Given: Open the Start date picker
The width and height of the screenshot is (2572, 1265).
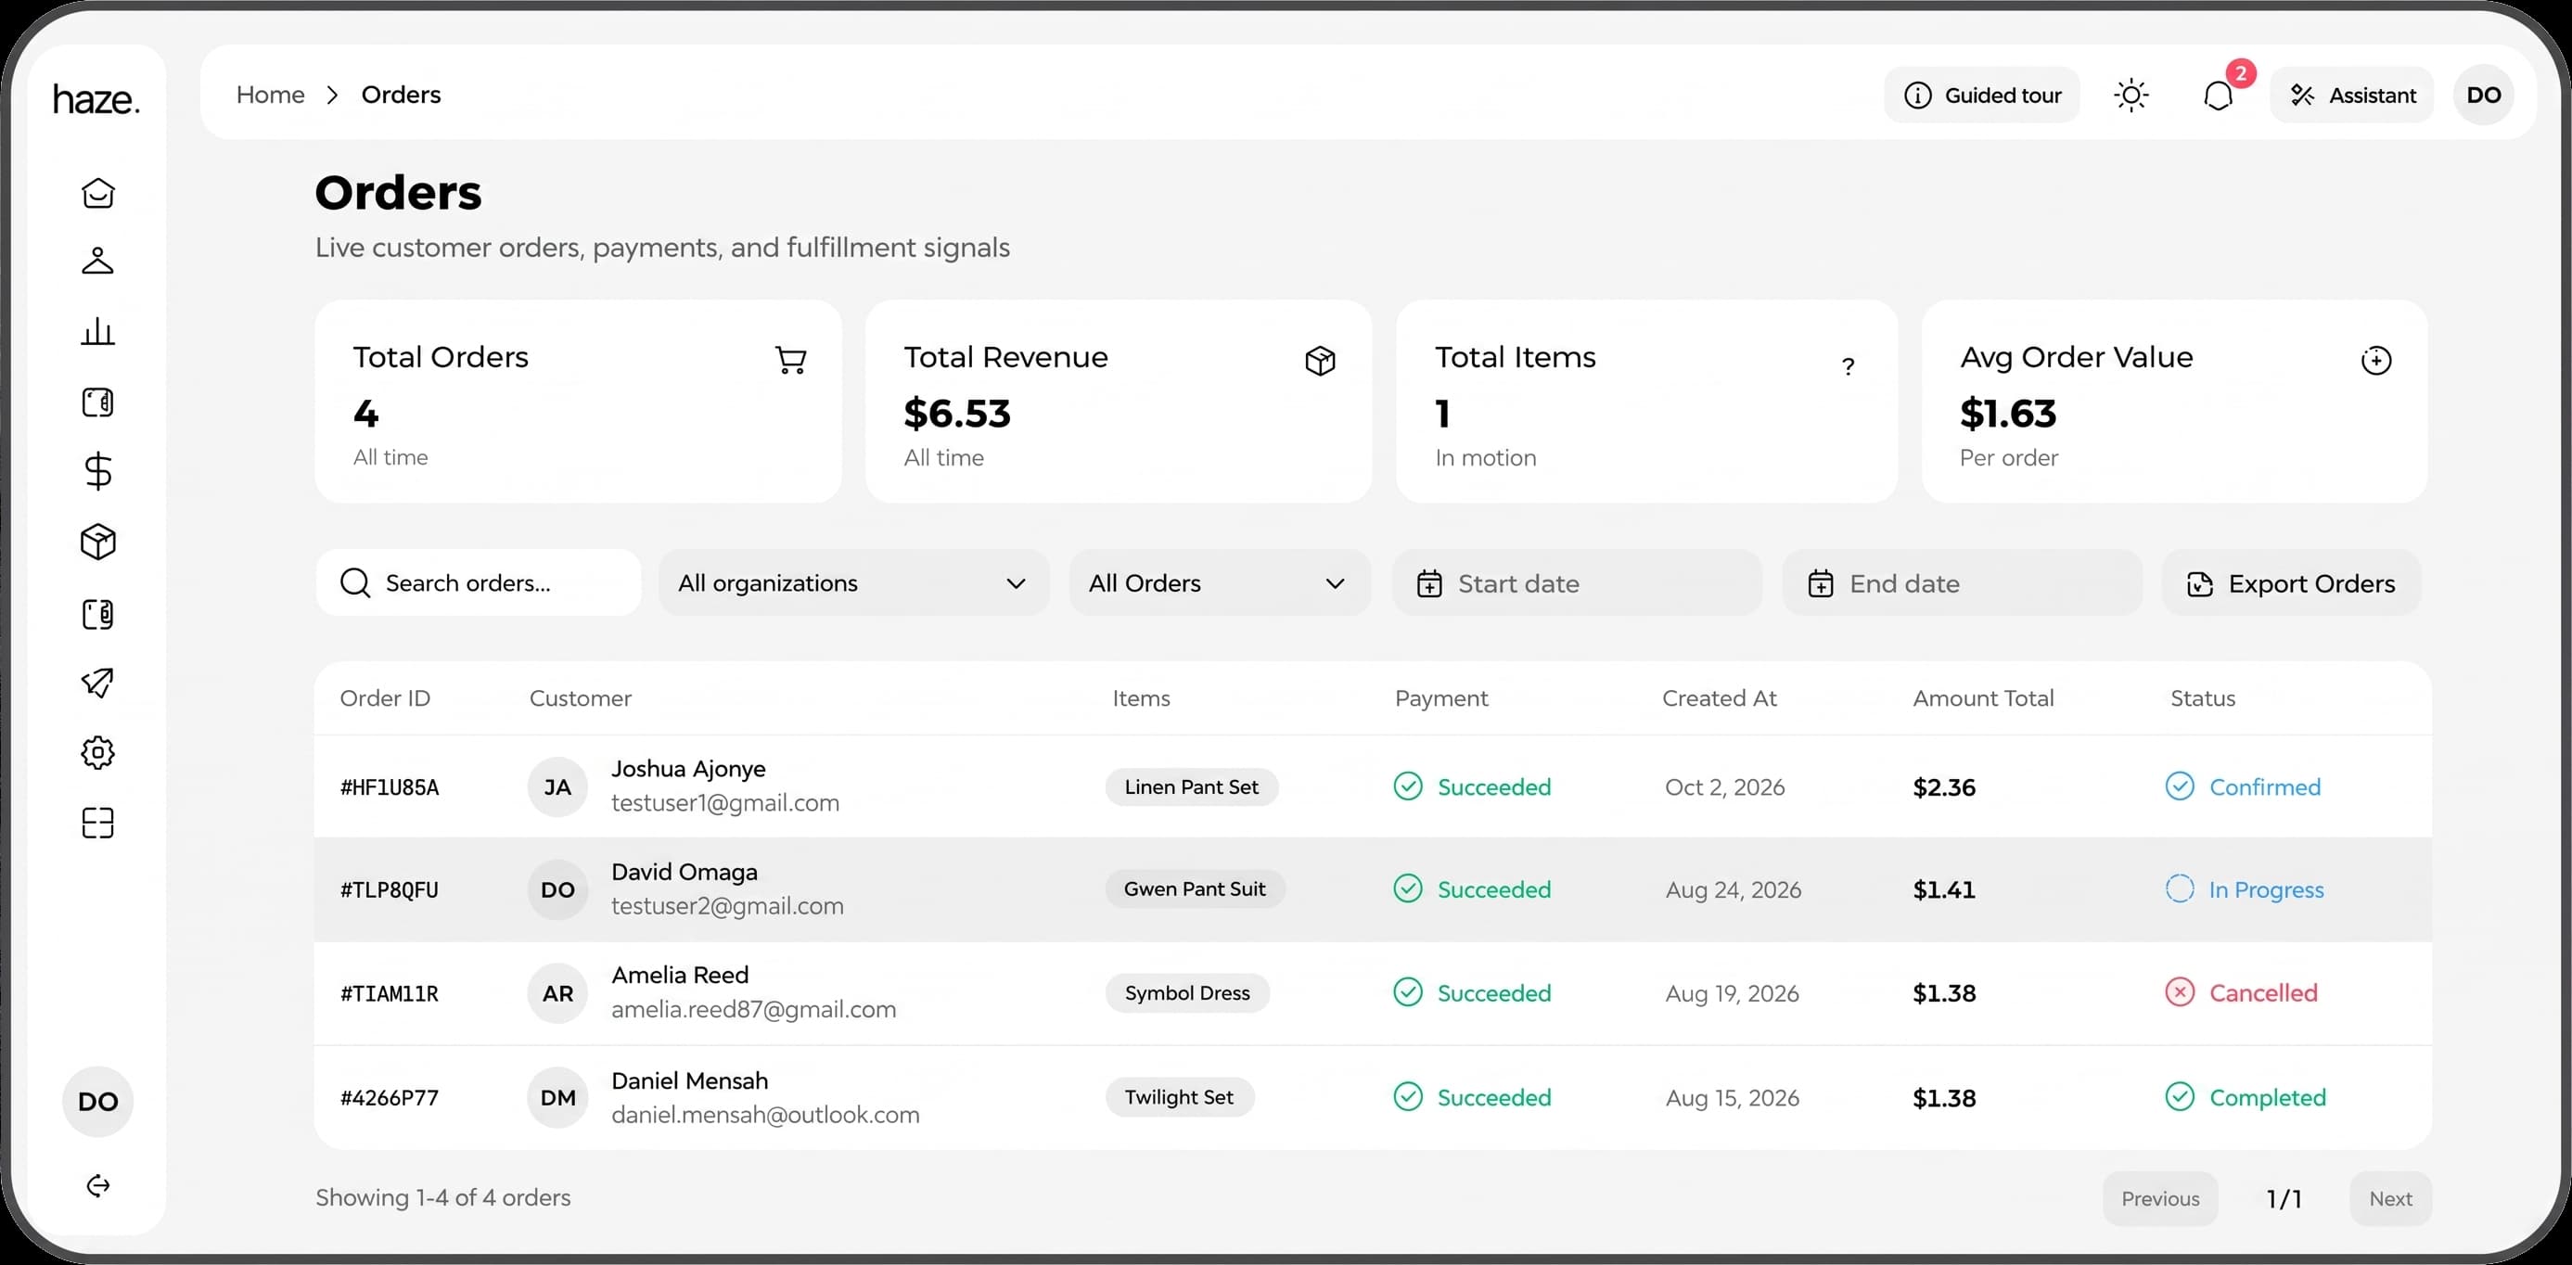Looking at the screenshot, I should click(x=1577, y=583).
